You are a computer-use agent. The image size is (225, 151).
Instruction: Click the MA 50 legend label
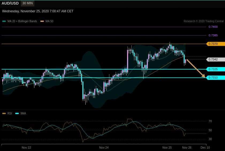[x=49, y=21]
